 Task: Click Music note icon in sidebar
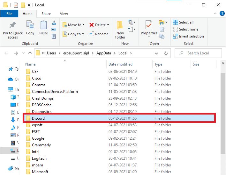[x=13, y=128]
